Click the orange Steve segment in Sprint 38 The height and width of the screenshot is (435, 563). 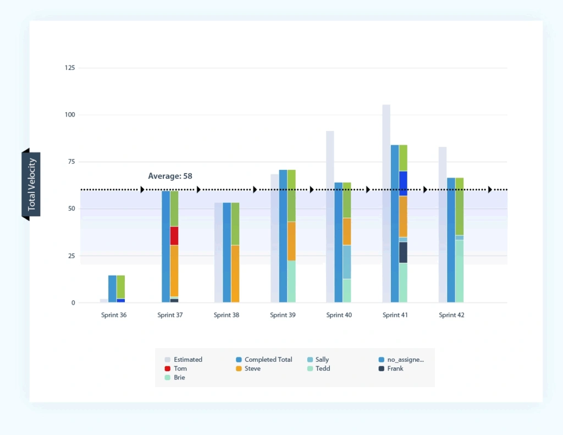(x=235, y=273)
